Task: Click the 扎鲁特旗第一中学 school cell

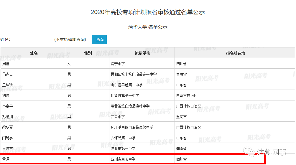Action: coord(142,95)
